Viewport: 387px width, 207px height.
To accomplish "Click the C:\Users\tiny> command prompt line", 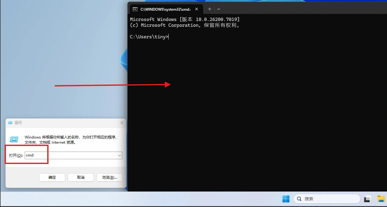I will [149, 37].
